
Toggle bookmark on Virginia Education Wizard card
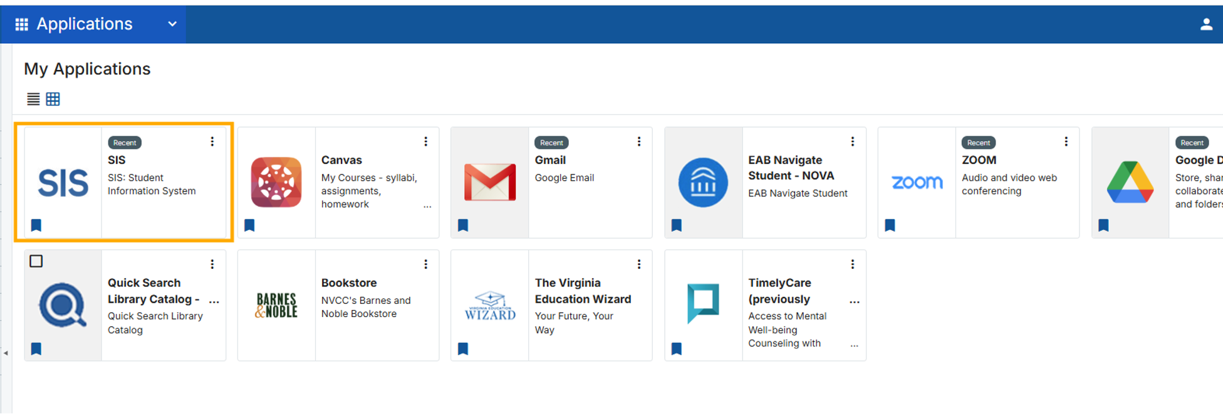coord(463,348)
